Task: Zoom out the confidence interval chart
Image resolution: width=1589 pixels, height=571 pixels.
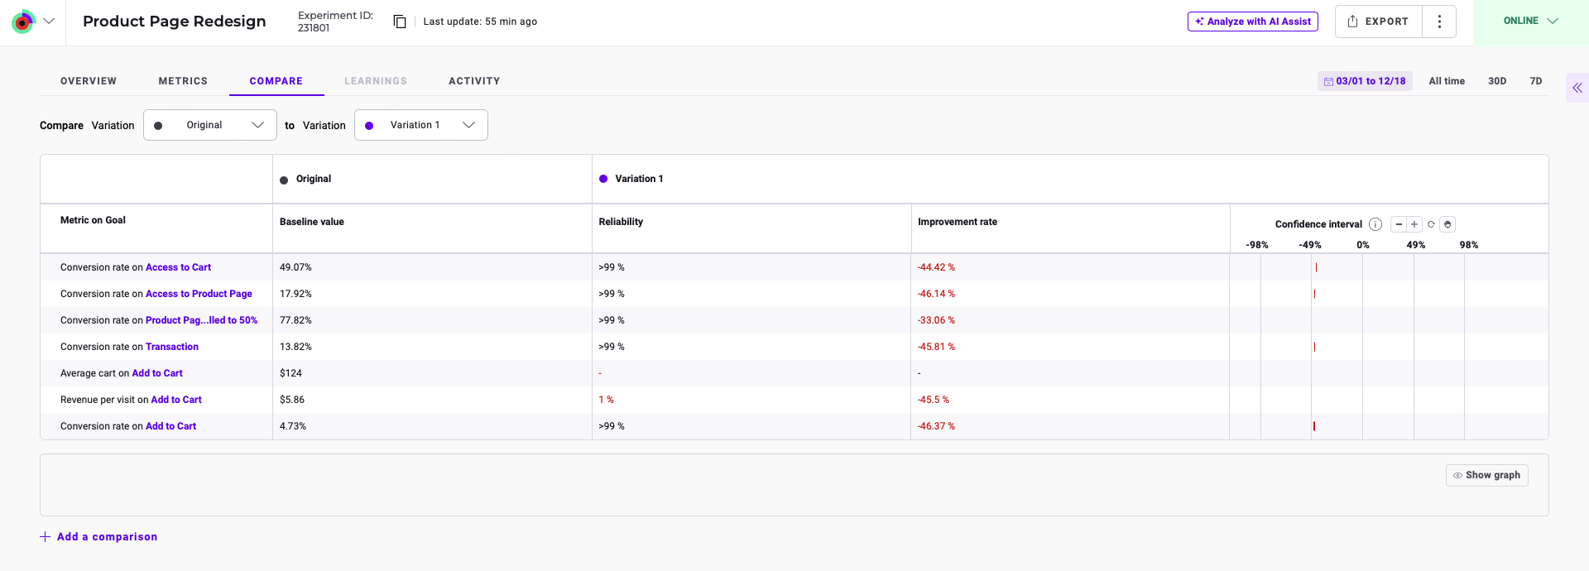Action: [1399, 224]
